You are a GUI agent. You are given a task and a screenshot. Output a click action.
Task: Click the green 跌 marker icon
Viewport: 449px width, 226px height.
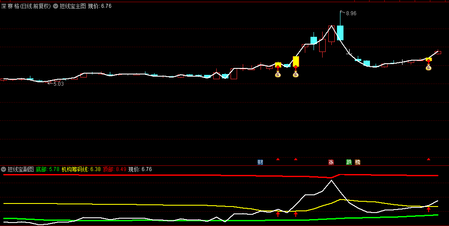pos(349,162)
